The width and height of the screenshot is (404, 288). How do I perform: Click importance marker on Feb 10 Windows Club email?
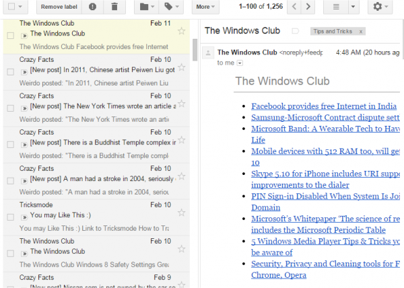pos(24,254)
